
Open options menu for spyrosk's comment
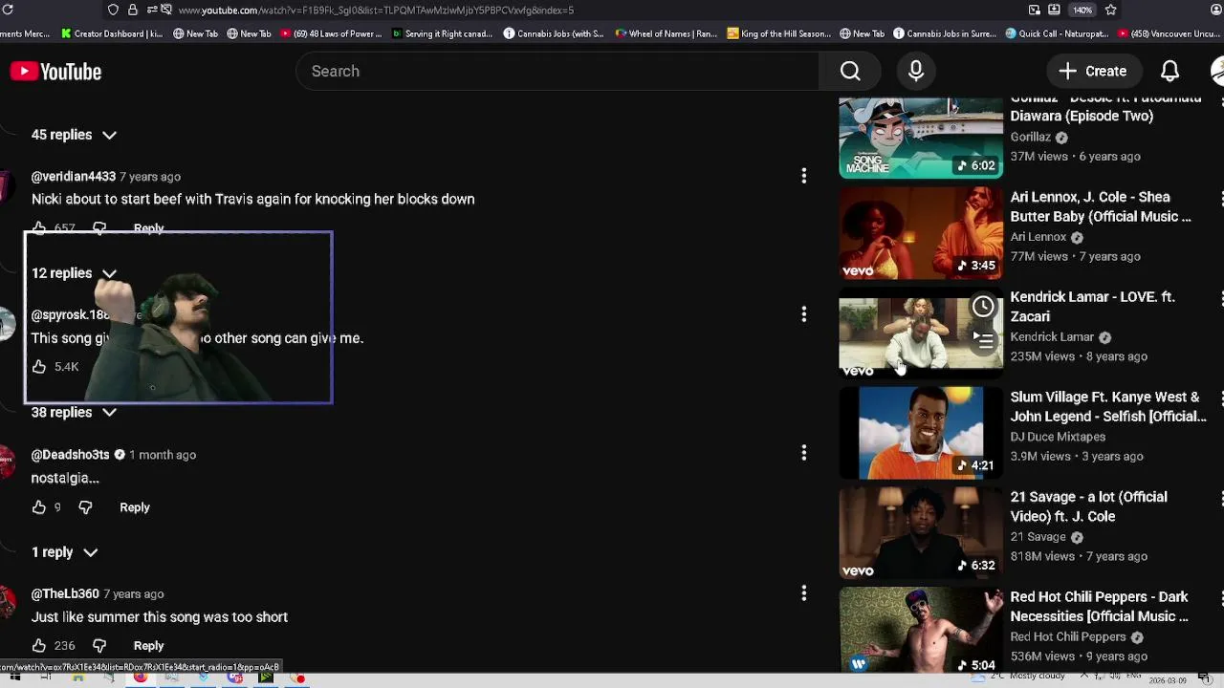804,313
